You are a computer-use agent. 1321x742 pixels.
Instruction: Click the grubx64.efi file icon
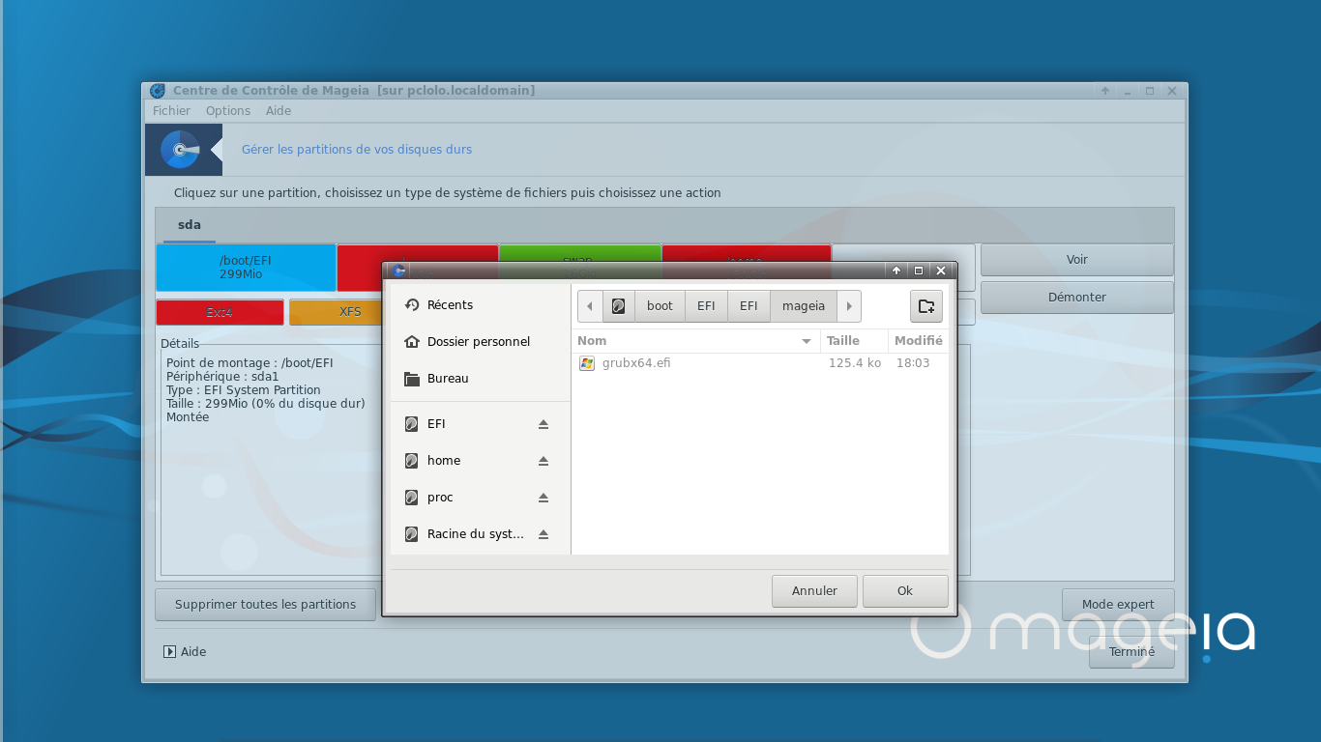(x=587, y=363)
